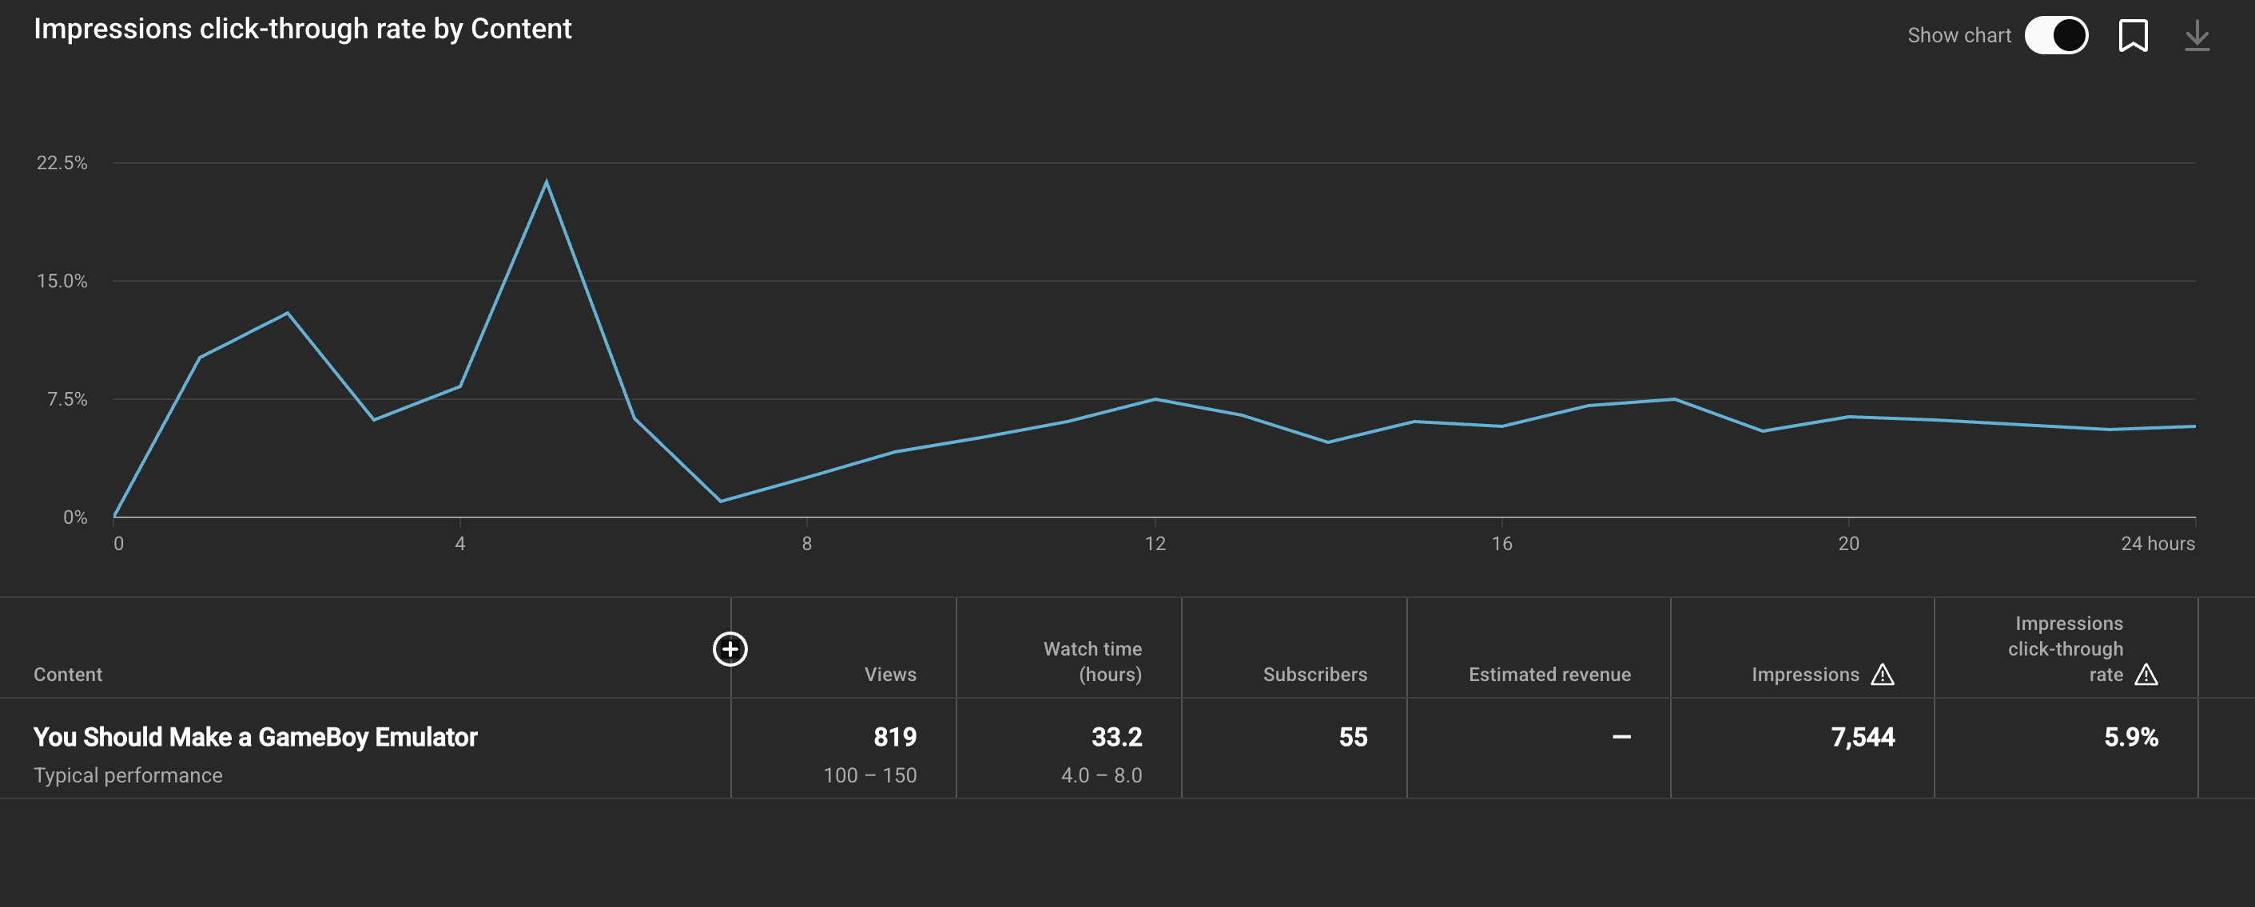The height and width of the screenshot is (907, 2255).
Task: Click the chart title Impressions click-through rate by Content
Action: coord(303,28)
